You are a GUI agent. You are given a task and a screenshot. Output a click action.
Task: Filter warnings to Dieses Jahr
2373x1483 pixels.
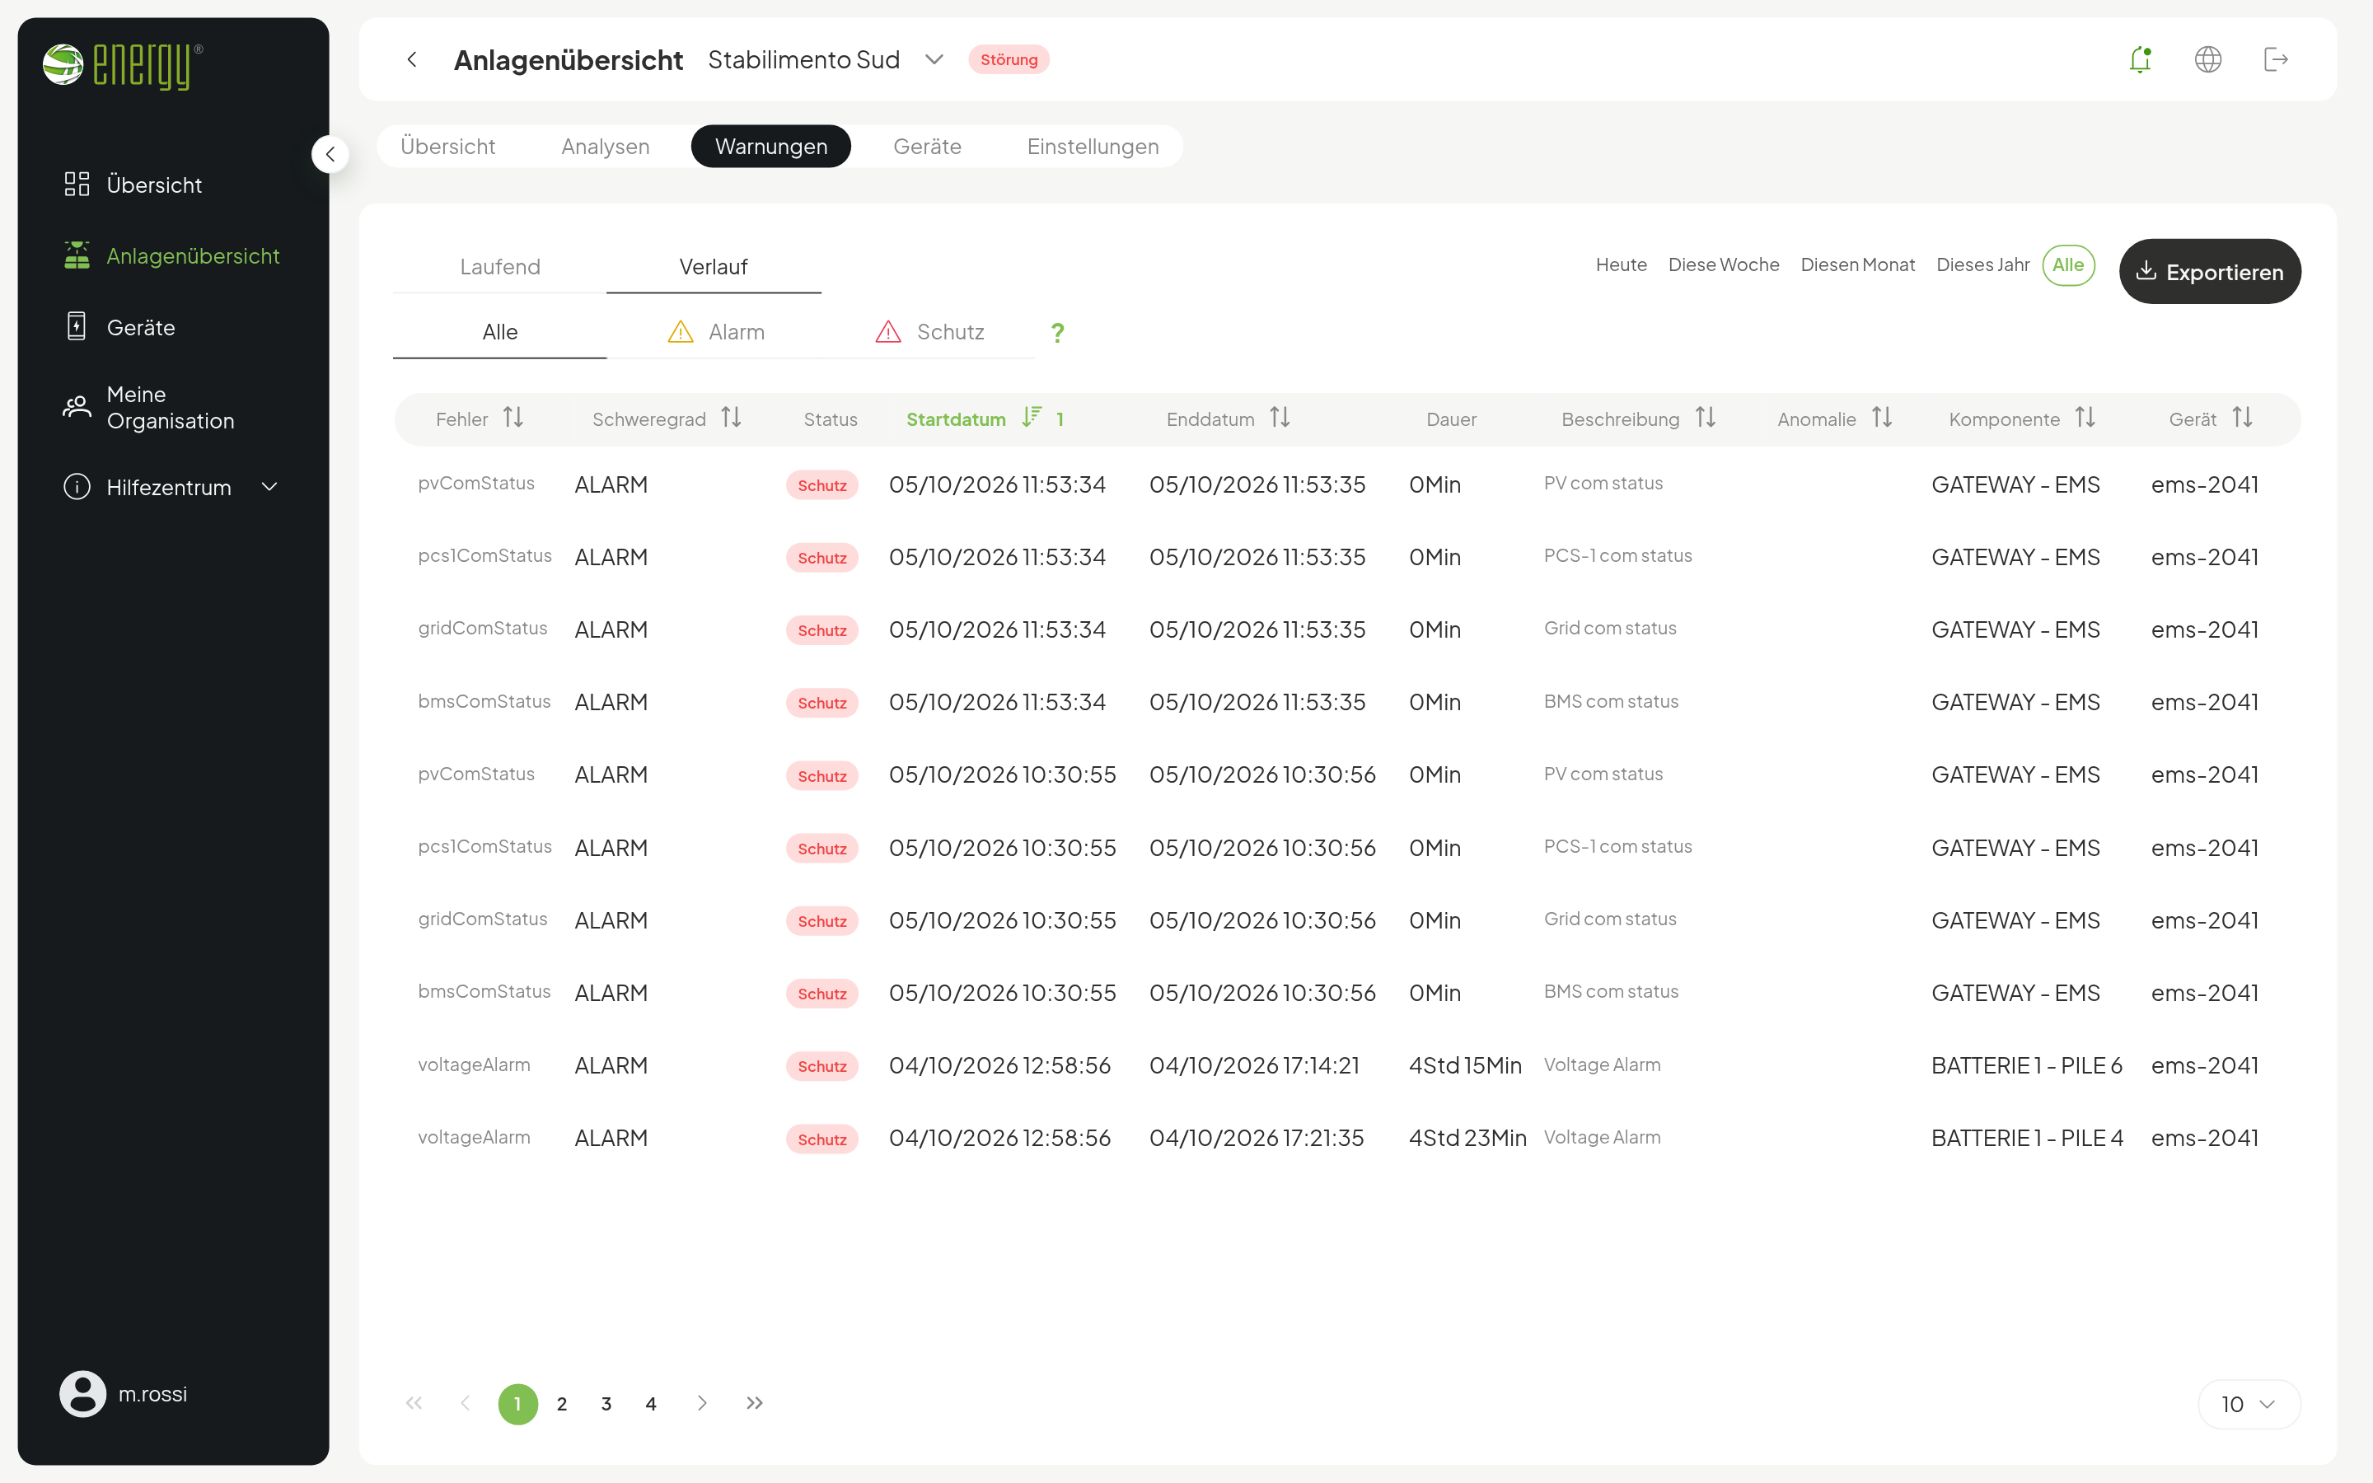click(x=1982, y=264)
